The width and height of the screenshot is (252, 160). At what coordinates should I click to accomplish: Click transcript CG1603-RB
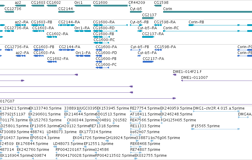[38, 25]
